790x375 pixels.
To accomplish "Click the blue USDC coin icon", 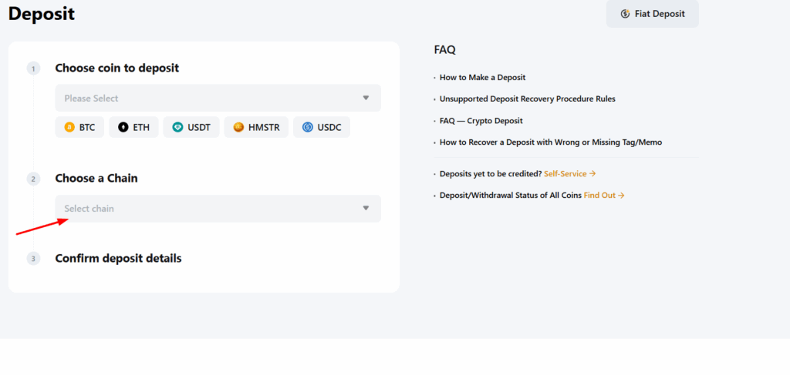I will (308, 127).
